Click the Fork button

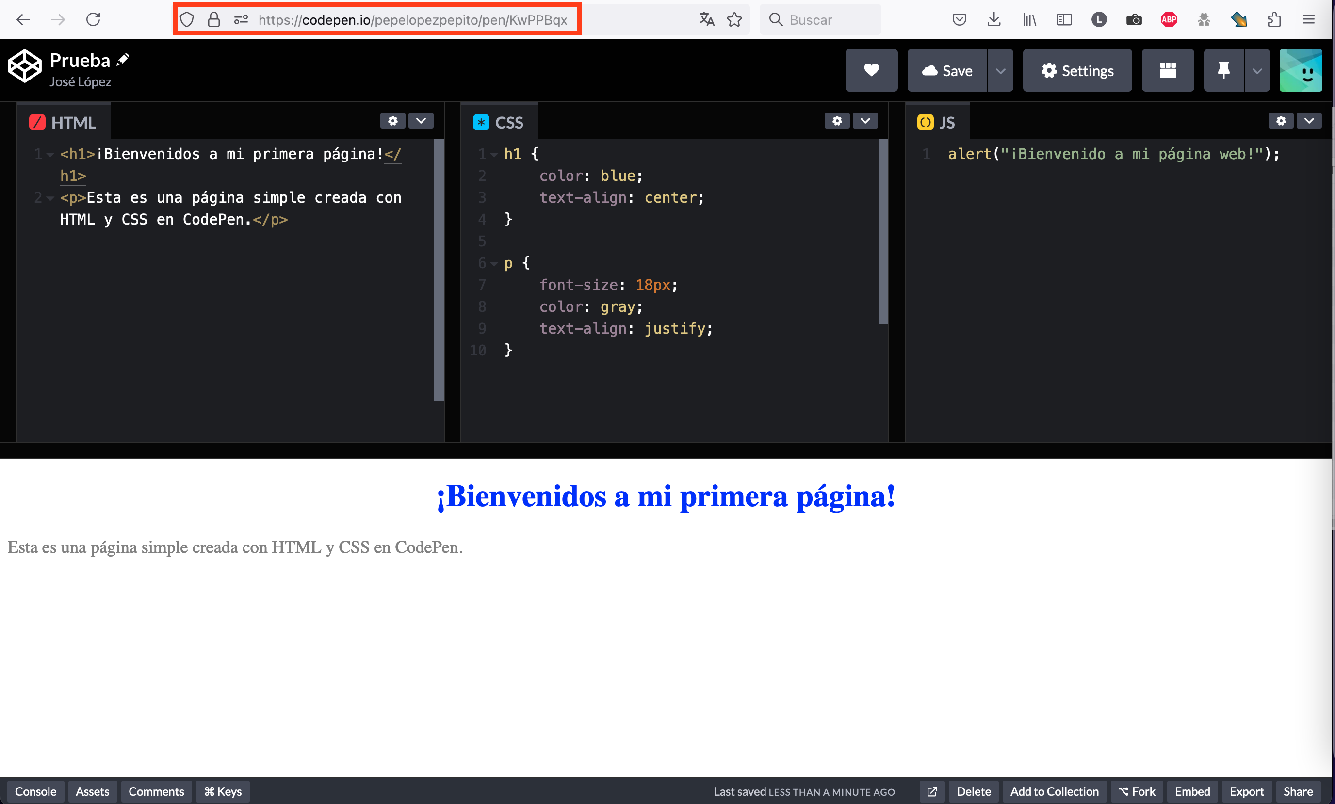1137,791
